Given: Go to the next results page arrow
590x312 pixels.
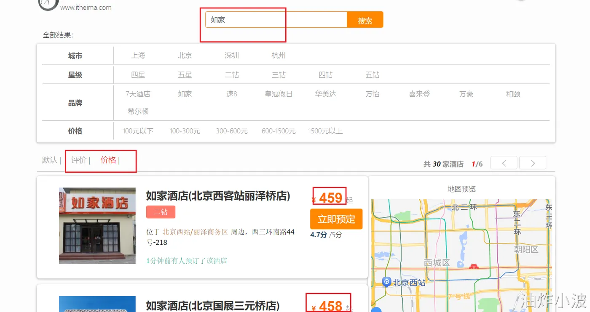Looking at the screenshot, I should (x=533, y=163).
